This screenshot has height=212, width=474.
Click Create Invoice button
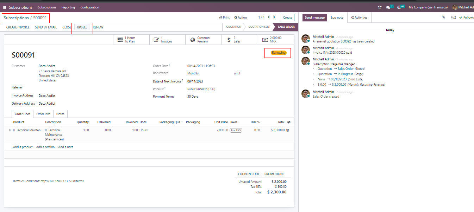point(18,27)
